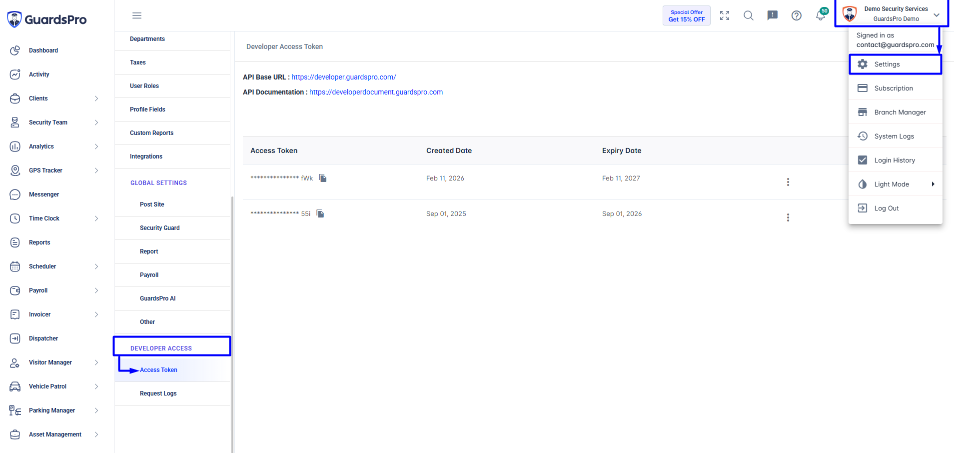Select Subscription from account menu

(x=895, y=88)
